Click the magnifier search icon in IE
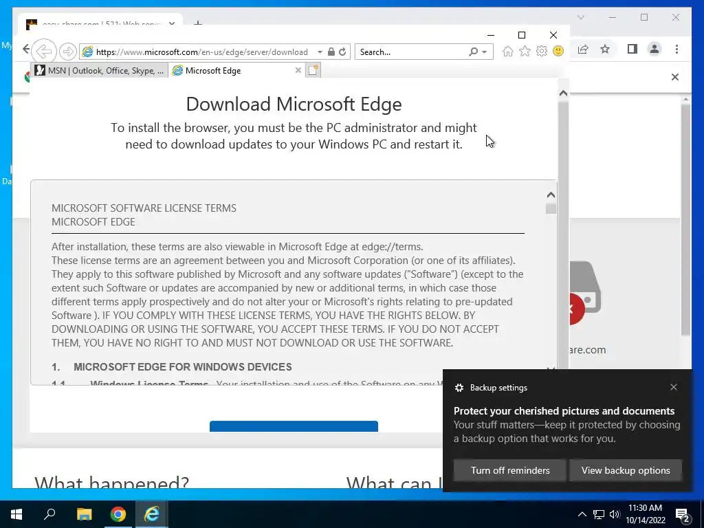704x528 pixels. click(x=473, y=52)
